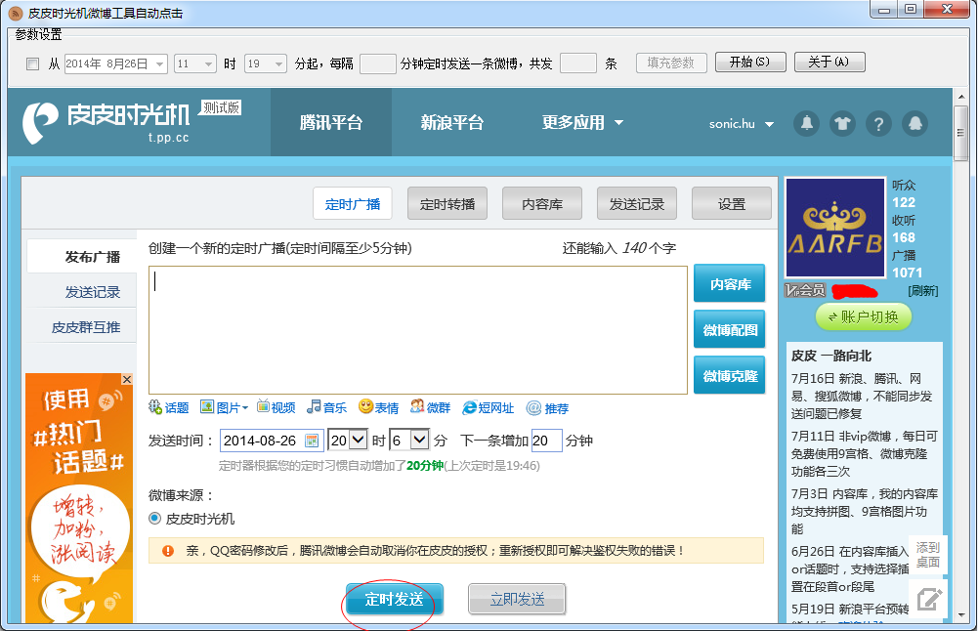
Task: Click the QQ penguin icon in header
Action: pos(915,123)
